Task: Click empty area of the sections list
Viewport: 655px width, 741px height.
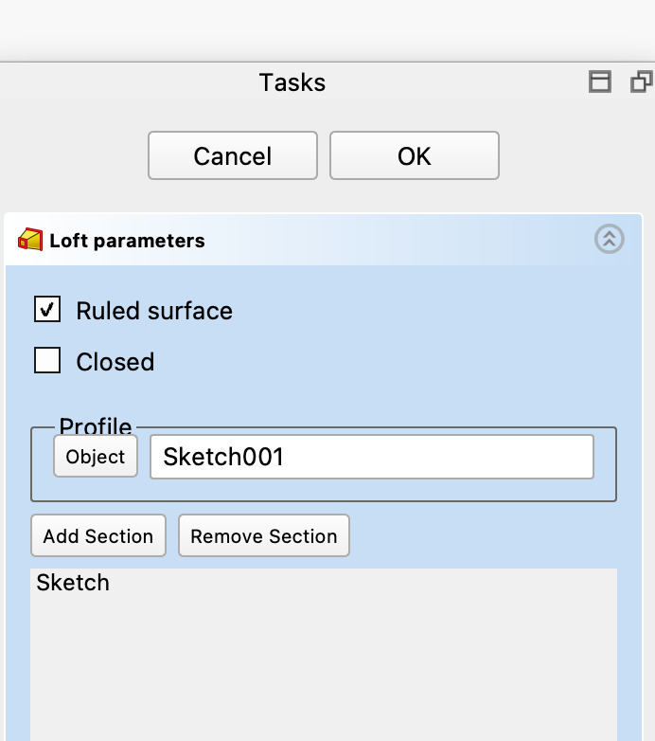Action: [x=322, y=673]
